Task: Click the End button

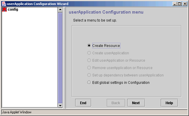Action: pyautogui.click(x=83, y=103)
